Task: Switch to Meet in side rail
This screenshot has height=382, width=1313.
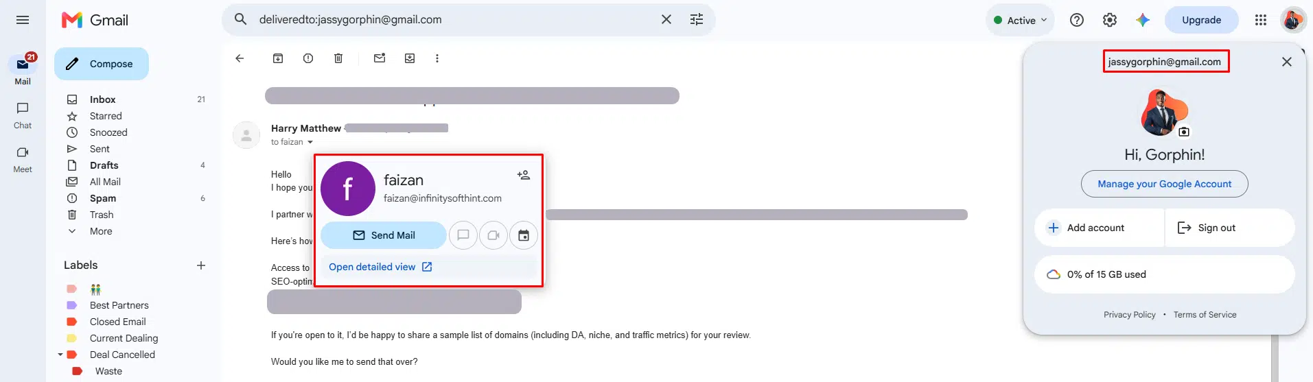Action: (23, 159)
